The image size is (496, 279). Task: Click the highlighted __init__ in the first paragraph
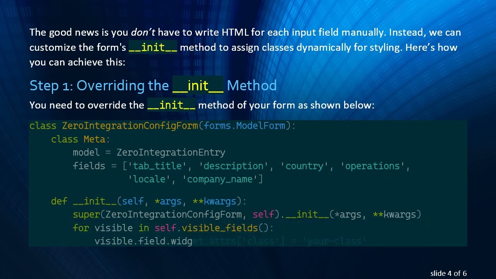153,47
